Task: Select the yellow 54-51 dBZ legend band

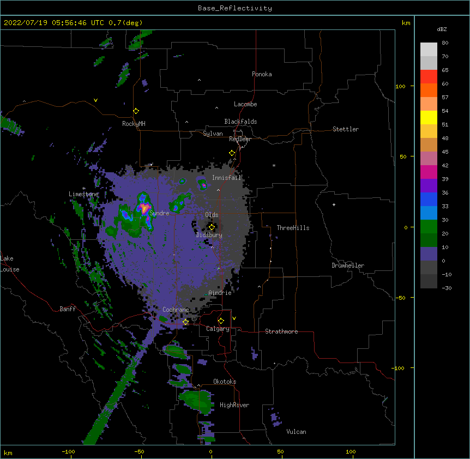Action: [429, 118]
